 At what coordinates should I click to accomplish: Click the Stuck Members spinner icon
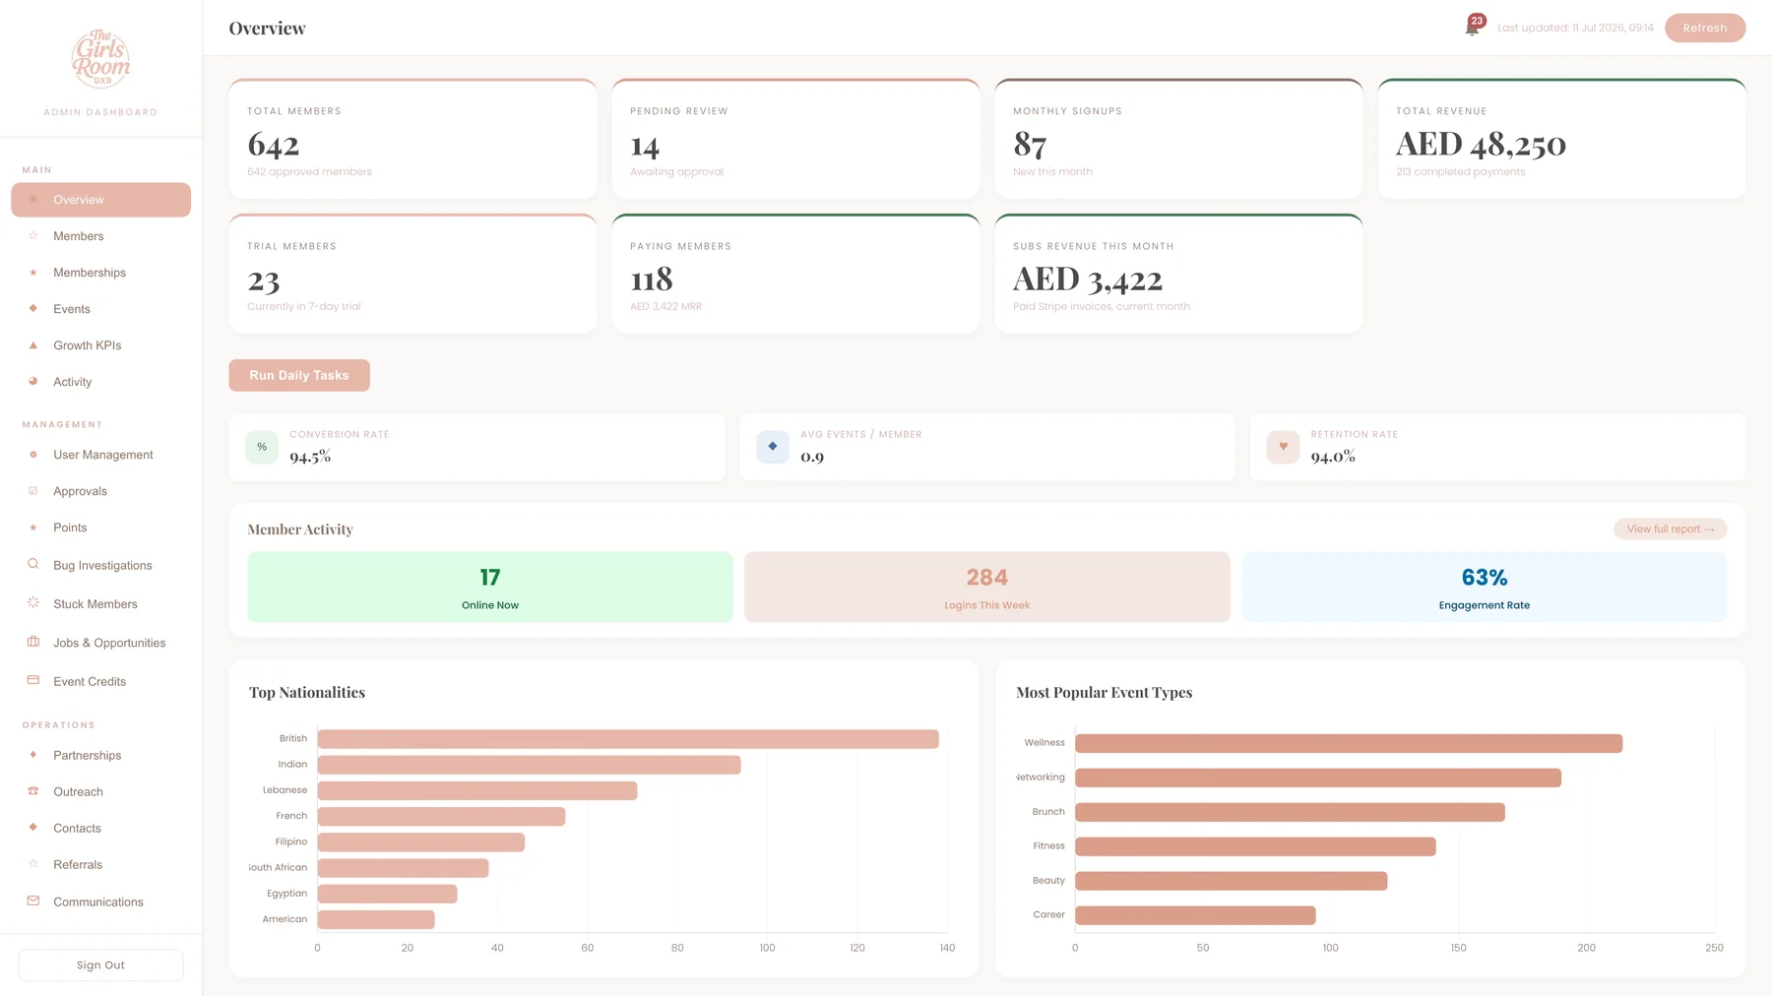click(33, 603)
